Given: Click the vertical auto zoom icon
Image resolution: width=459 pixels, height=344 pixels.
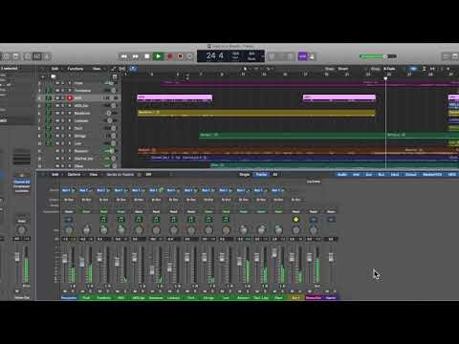Looking at the screenshot, I should coord(425,69).
